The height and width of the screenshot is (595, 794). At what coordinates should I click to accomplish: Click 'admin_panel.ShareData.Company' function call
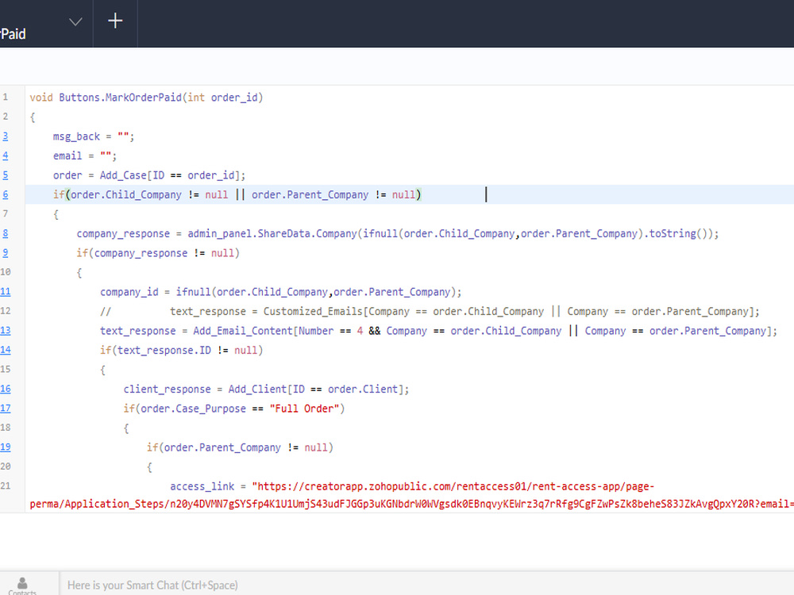(272, 234)
